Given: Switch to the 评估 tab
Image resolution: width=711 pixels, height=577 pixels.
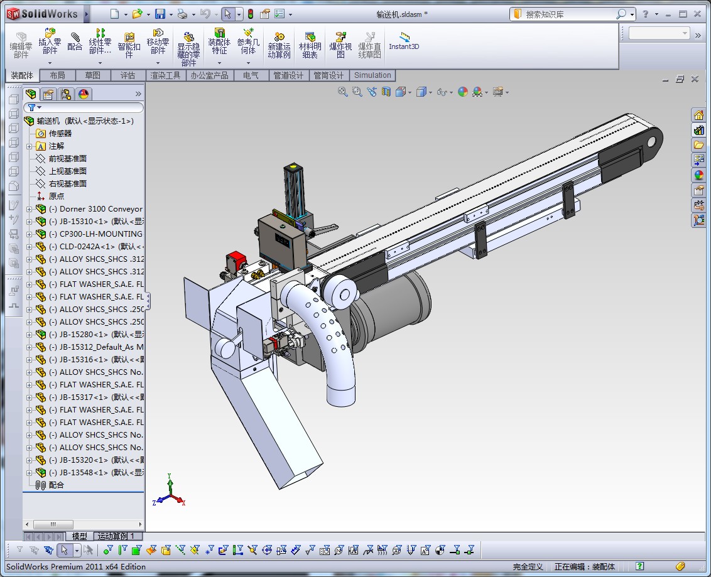Looking at the screenshot, I should (x=128, y=75).
